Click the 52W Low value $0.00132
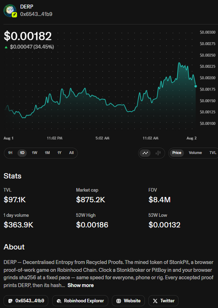The height and width of the screenshot is (308, 218). [165, 225]
